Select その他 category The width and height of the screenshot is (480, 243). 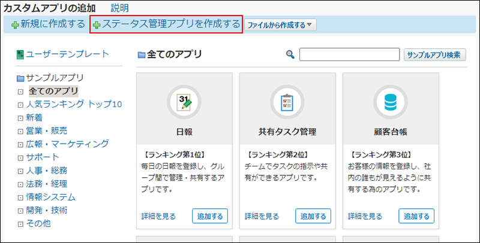pyautogui.click(x=38, y=223)
